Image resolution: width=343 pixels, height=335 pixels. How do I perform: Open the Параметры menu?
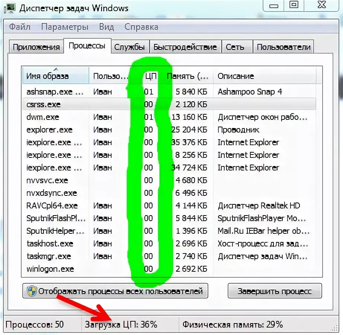pyautogui.click(x=65, y=27)
